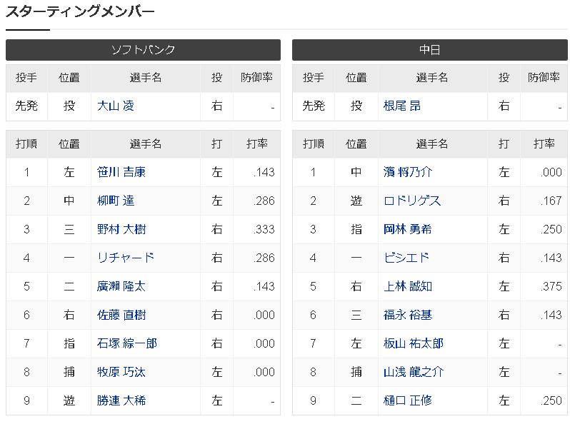Screen dimensions: 570x424
Task: Click the リチャード player link
Action: click(126, 258)
